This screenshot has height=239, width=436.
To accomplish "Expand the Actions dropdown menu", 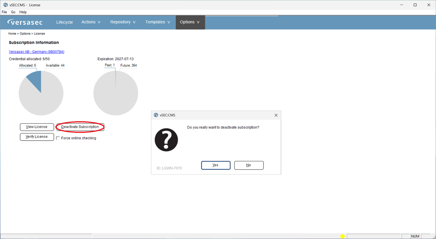I will click(x=91, y=22).
